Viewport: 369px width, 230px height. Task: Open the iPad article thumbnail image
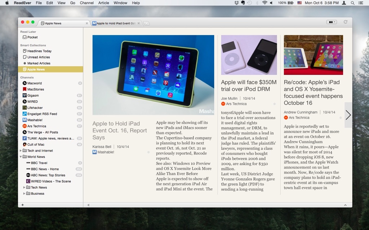[153, 75]
